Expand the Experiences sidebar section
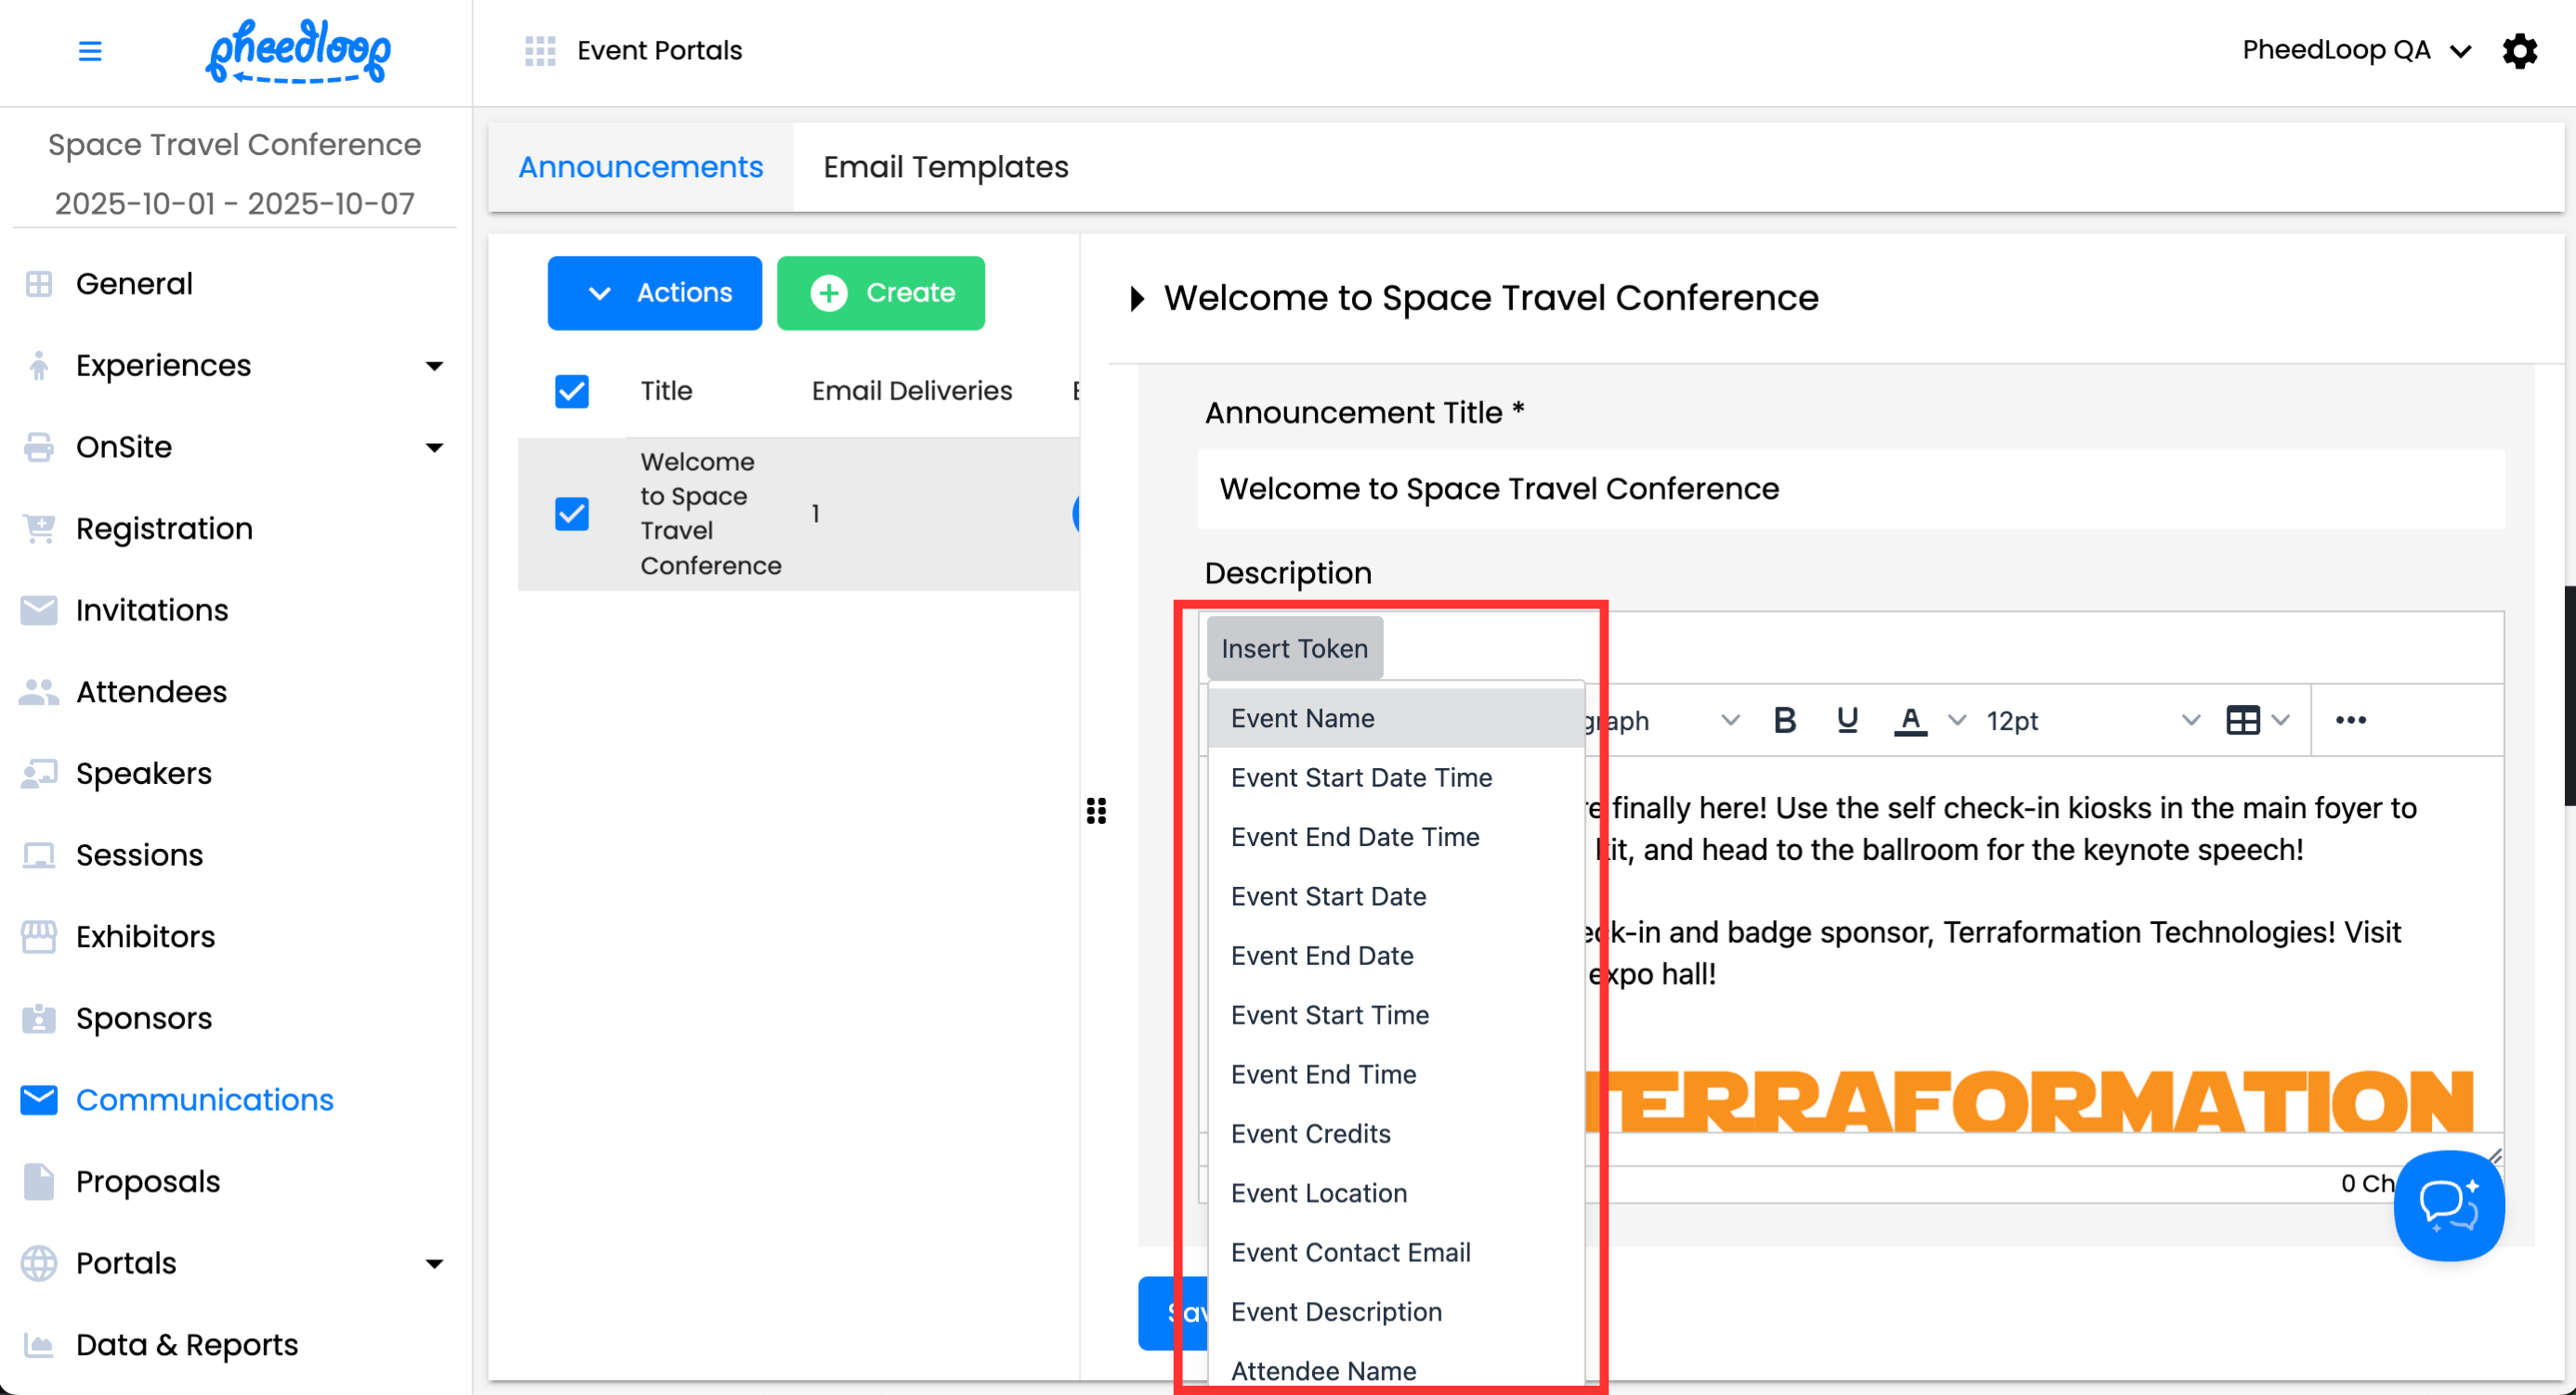The image size is (2576, 1395). tap(434, 366)
